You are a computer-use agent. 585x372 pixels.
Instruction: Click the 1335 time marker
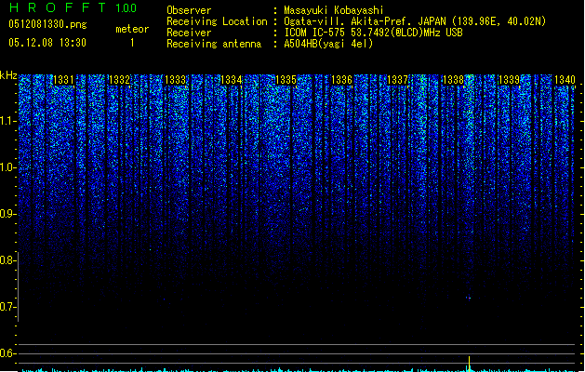pyautogui.click(x=286, y=80)
